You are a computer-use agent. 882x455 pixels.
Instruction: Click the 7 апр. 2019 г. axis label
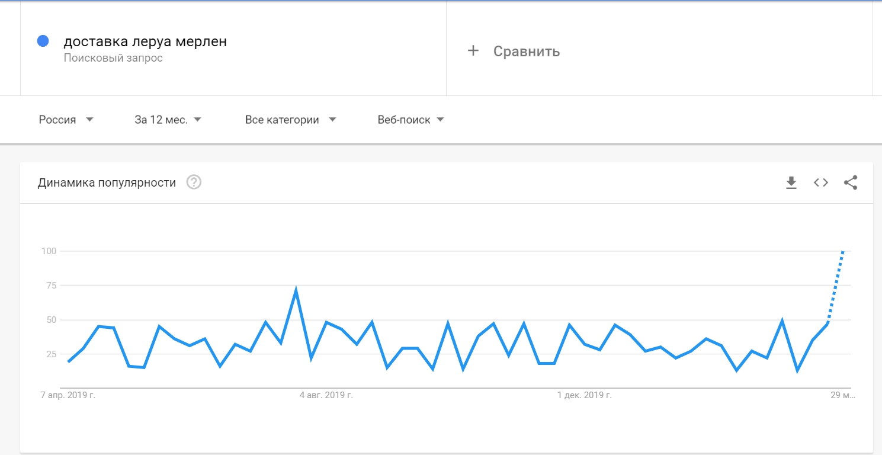[x=69, y=395]
